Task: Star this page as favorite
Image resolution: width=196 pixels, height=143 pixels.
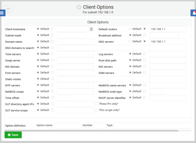Action: 79,7
